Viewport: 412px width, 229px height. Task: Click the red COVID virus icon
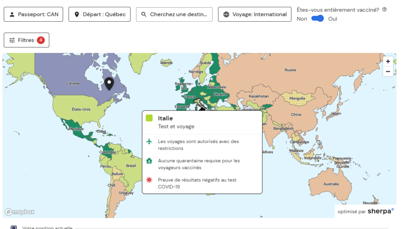149,180
